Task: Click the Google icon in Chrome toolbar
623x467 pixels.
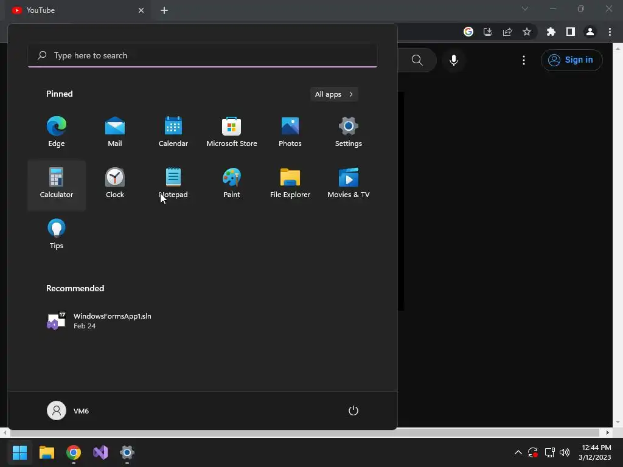Action: click(468, 32)
